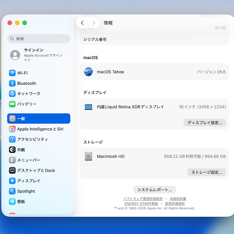Select the バッテリー sidebar label
This screenshot has width=234, height=234.
pyautogui.click(x=27, y=104)
